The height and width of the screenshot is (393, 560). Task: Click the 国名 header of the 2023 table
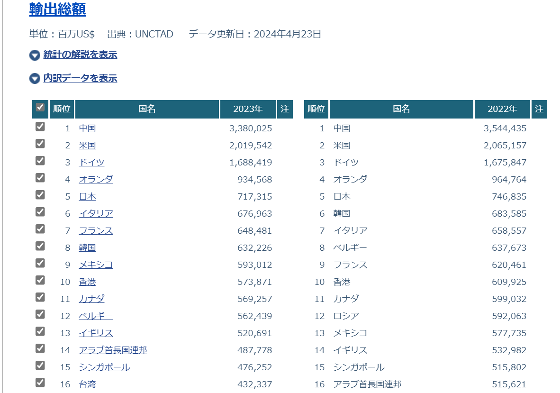147,109
